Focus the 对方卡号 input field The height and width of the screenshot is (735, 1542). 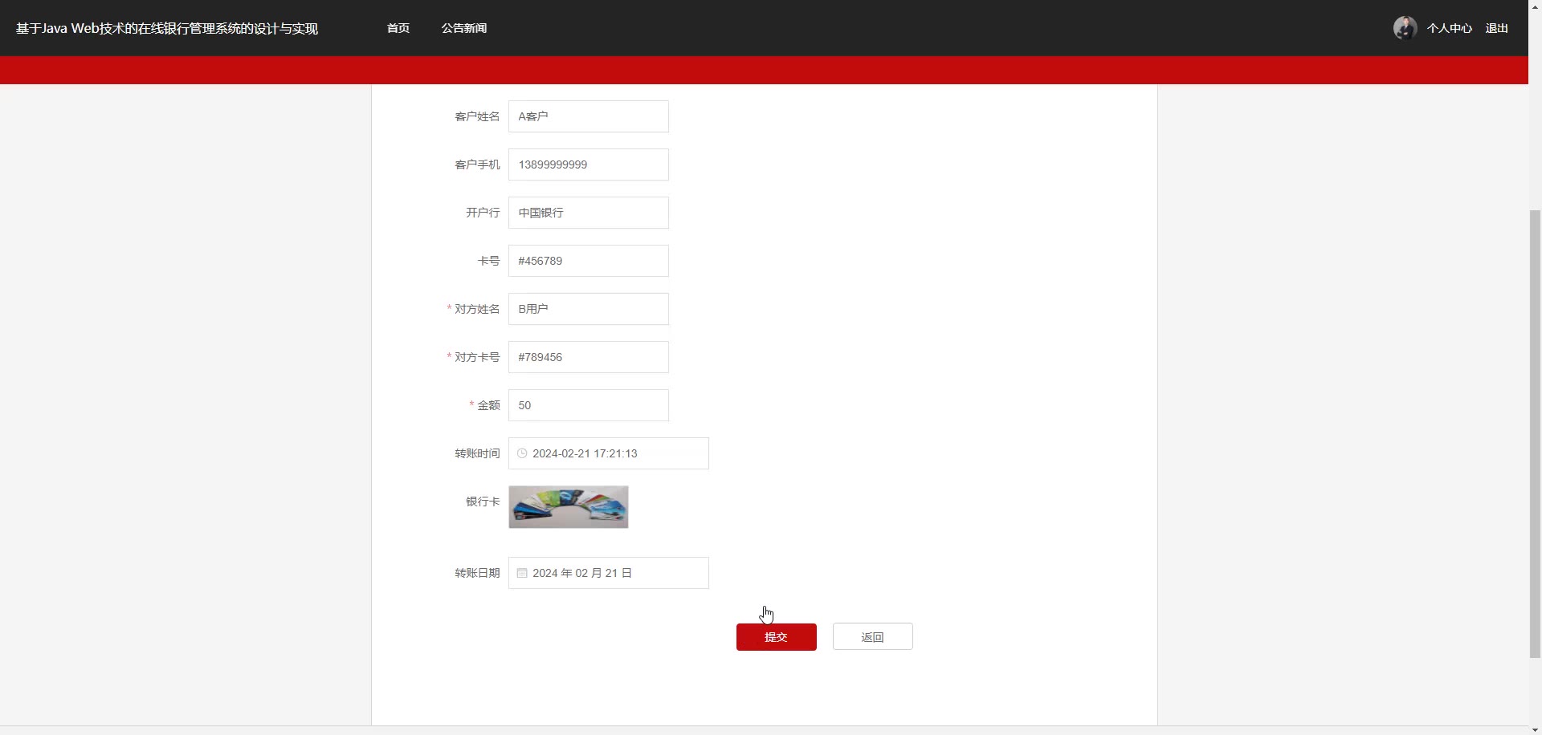(x=589, y=357)
